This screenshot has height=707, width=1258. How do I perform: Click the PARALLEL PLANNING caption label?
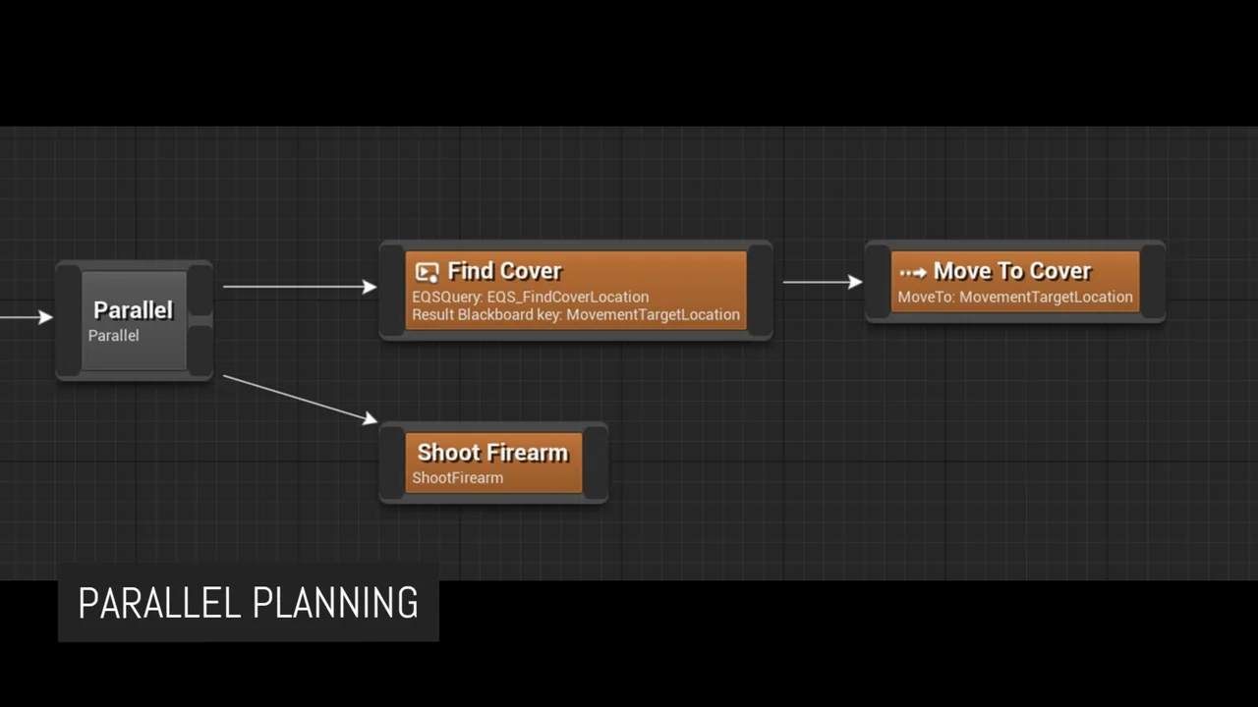pos(248,603)
